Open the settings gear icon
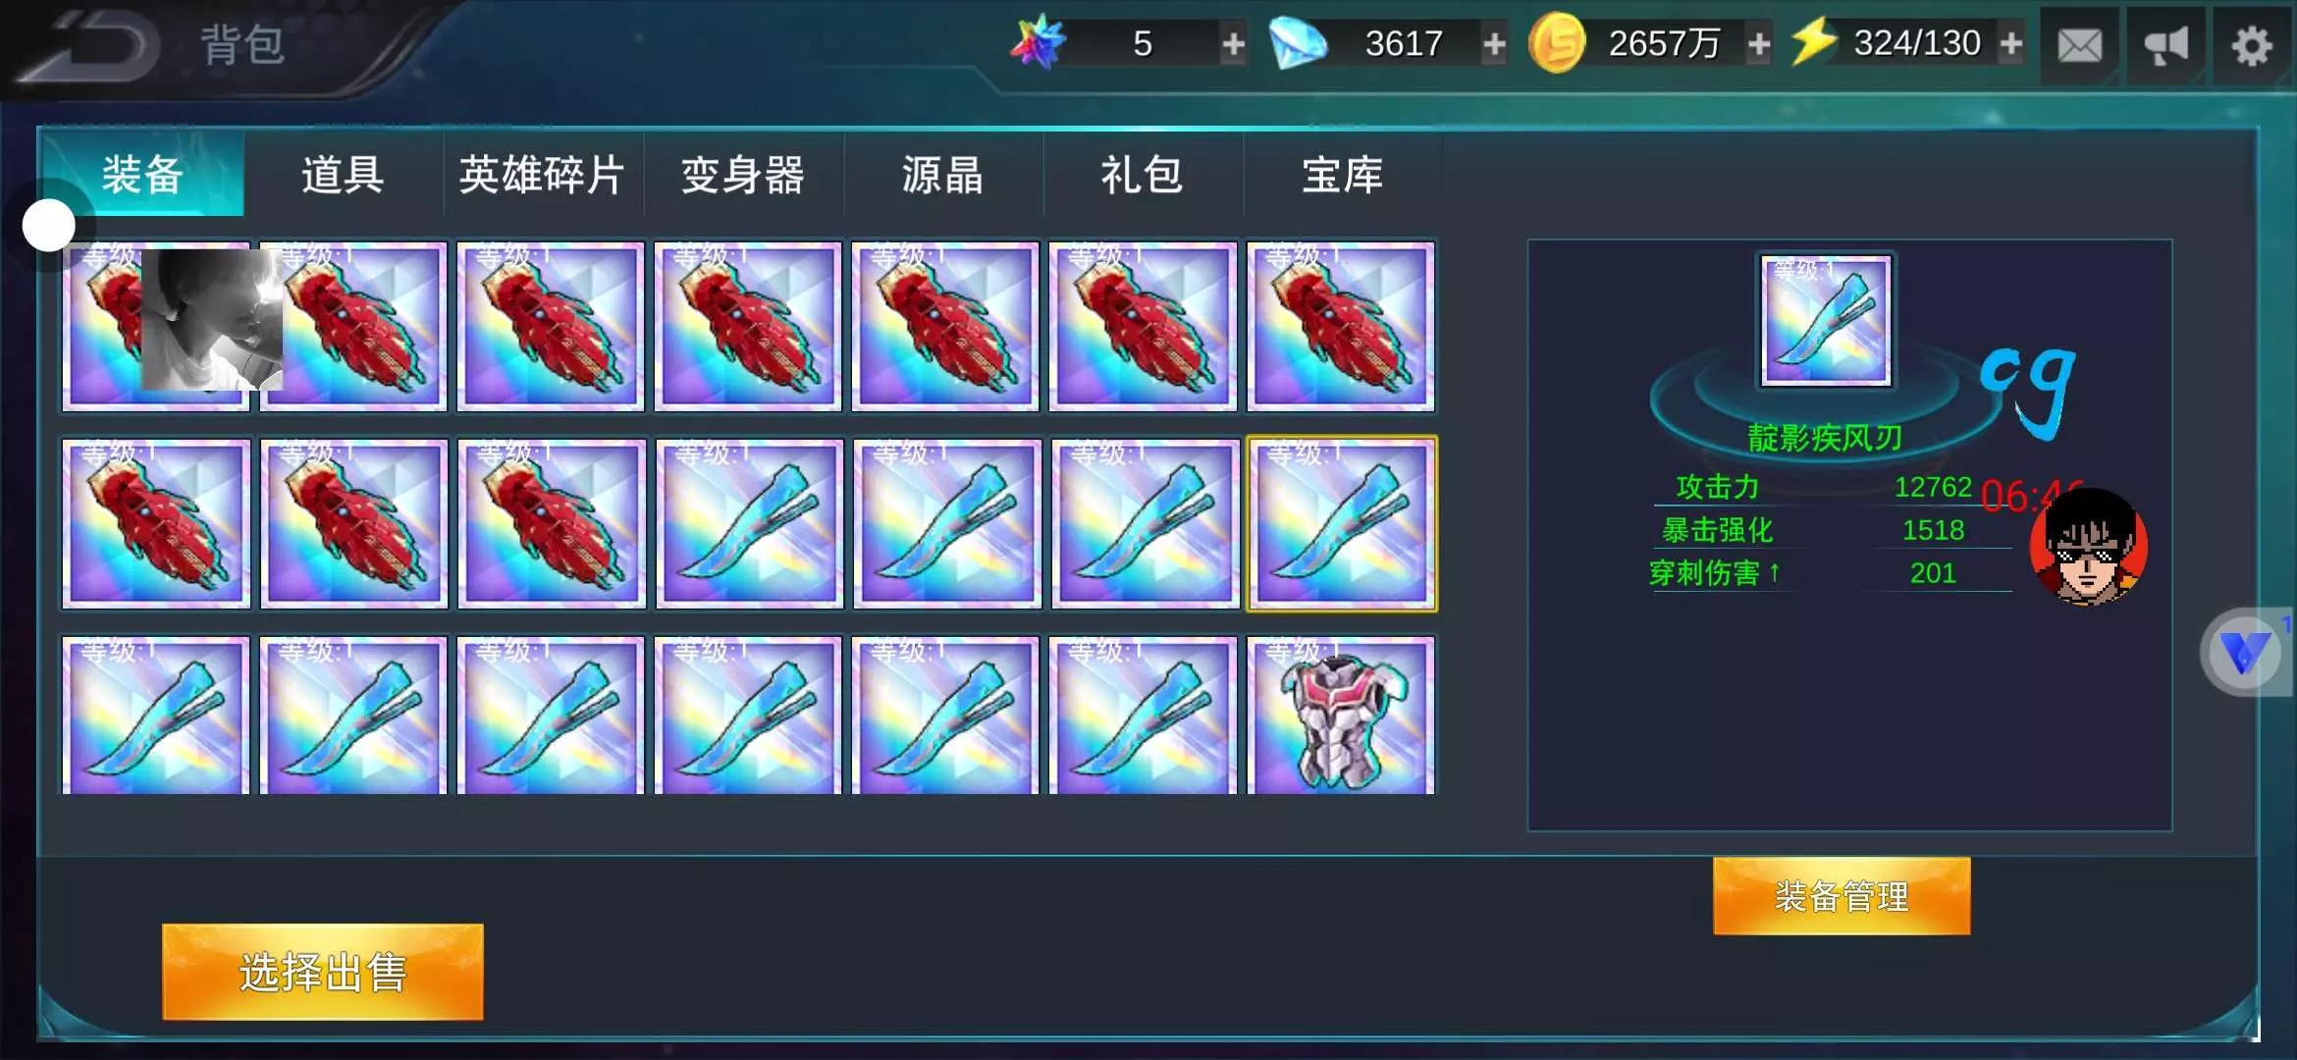2297x1060 pixels. (2251, 45)
